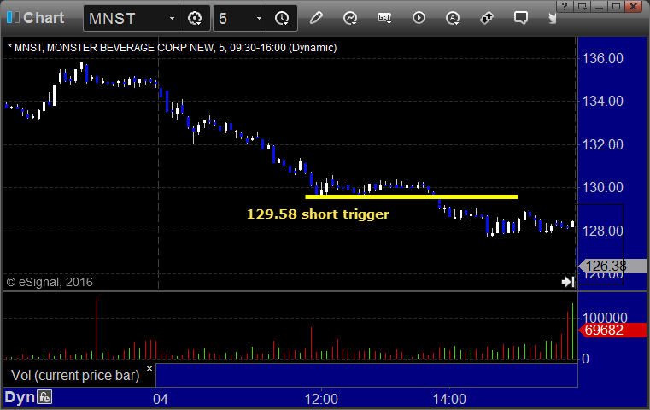
Task: Open symbol settings gear icon
Action: (195, 18)
